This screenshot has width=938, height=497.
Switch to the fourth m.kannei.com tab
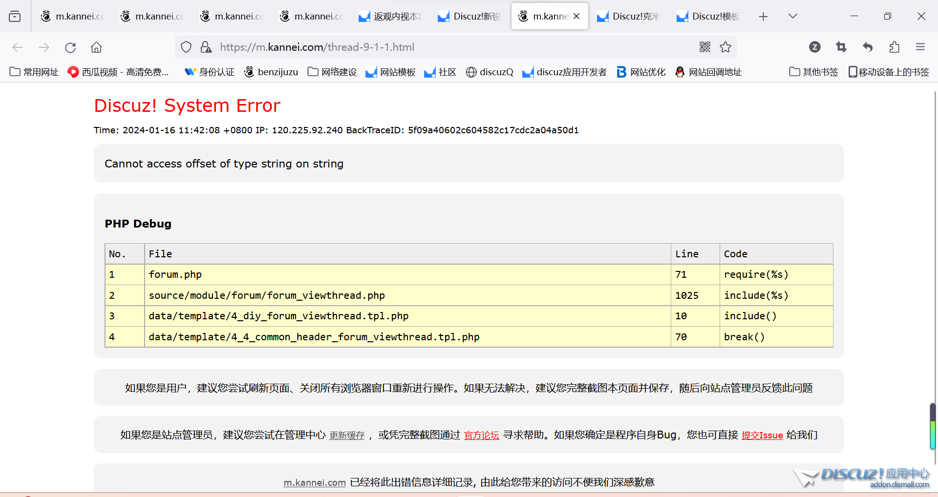click(x=312, y=16)
